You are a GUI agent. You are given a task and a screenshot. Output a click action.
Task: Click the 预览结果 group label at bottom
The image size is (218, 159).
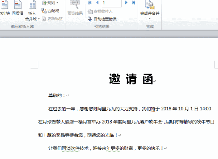click(102, 27)
